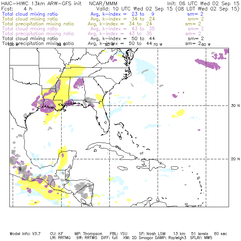
Task: Click the blue 'Avg, k-index = 23 to 9' text
Action: 122,14
